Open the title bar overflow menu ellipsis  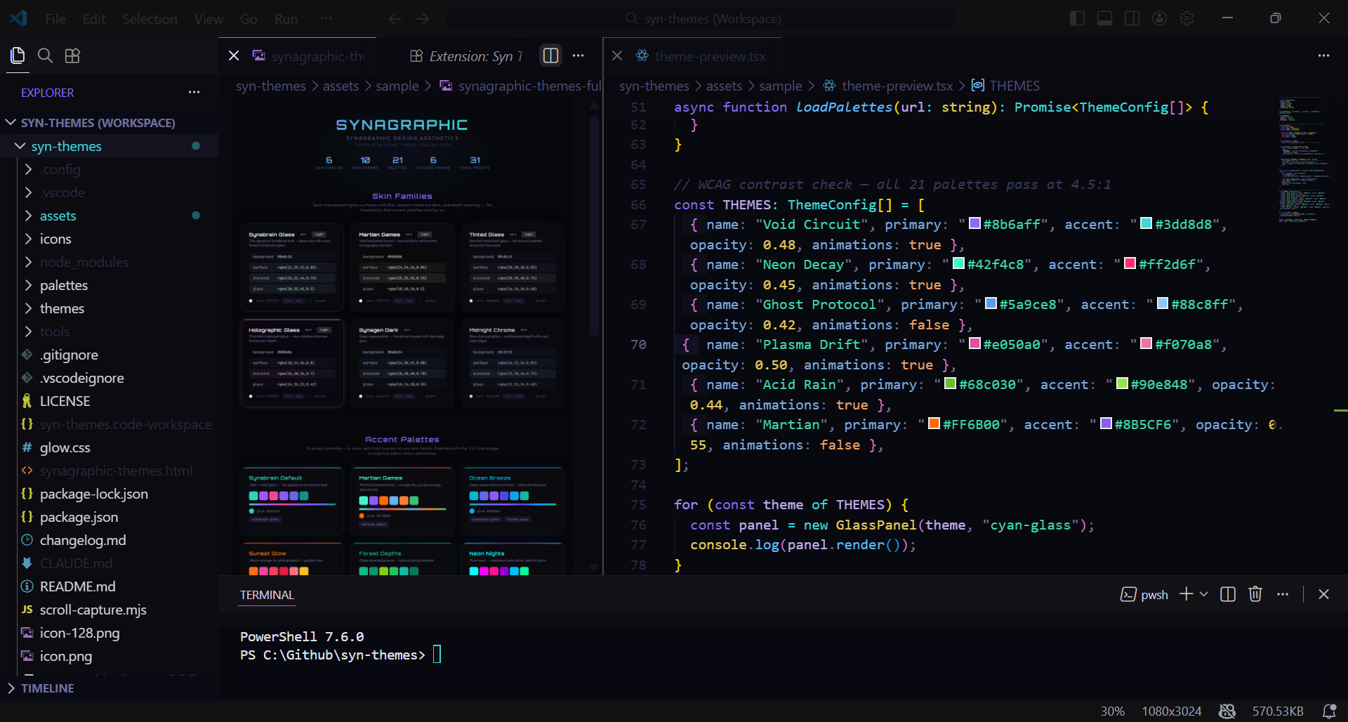[326, 19]
